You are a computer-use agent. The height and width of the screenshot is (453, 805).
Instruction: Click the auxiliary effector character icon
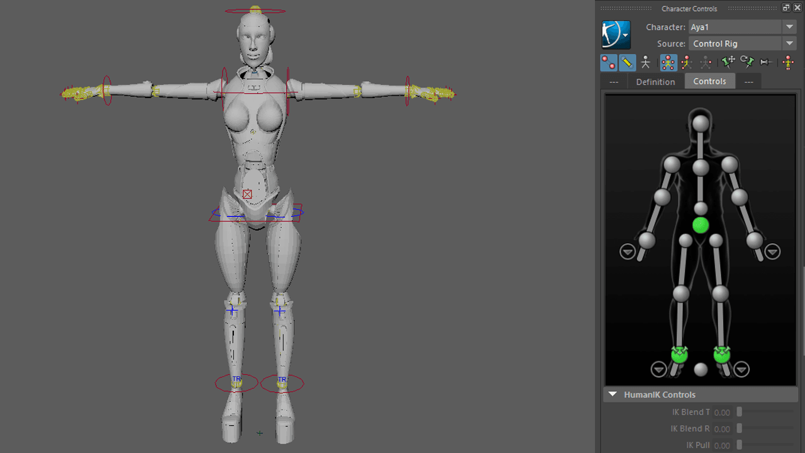pos(787,62)
